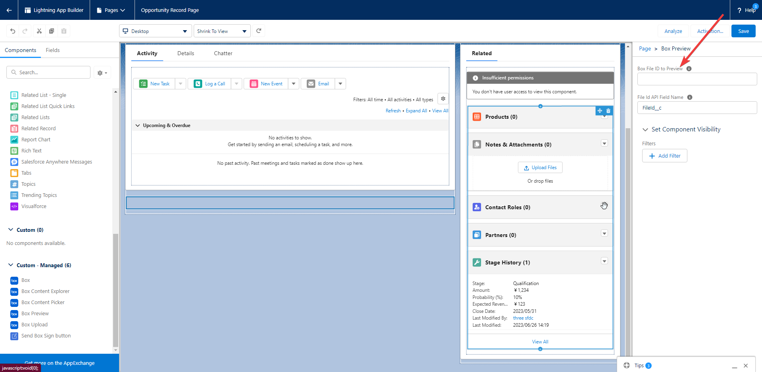The height and width of the screenshot is (372, 762).
Task: Click the back arrow in header
Action: point(9,10)
